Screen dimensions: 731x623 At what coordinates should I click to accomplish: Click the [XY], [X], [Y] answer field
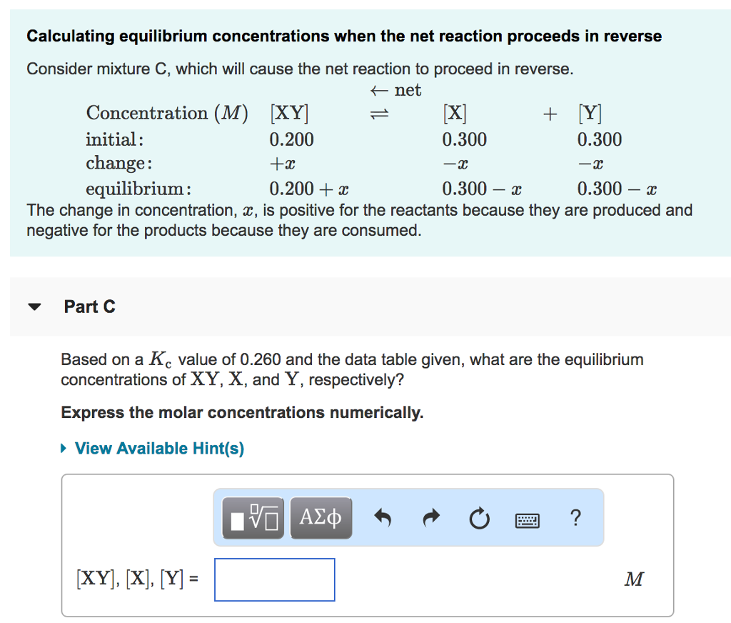coord(274,579)
